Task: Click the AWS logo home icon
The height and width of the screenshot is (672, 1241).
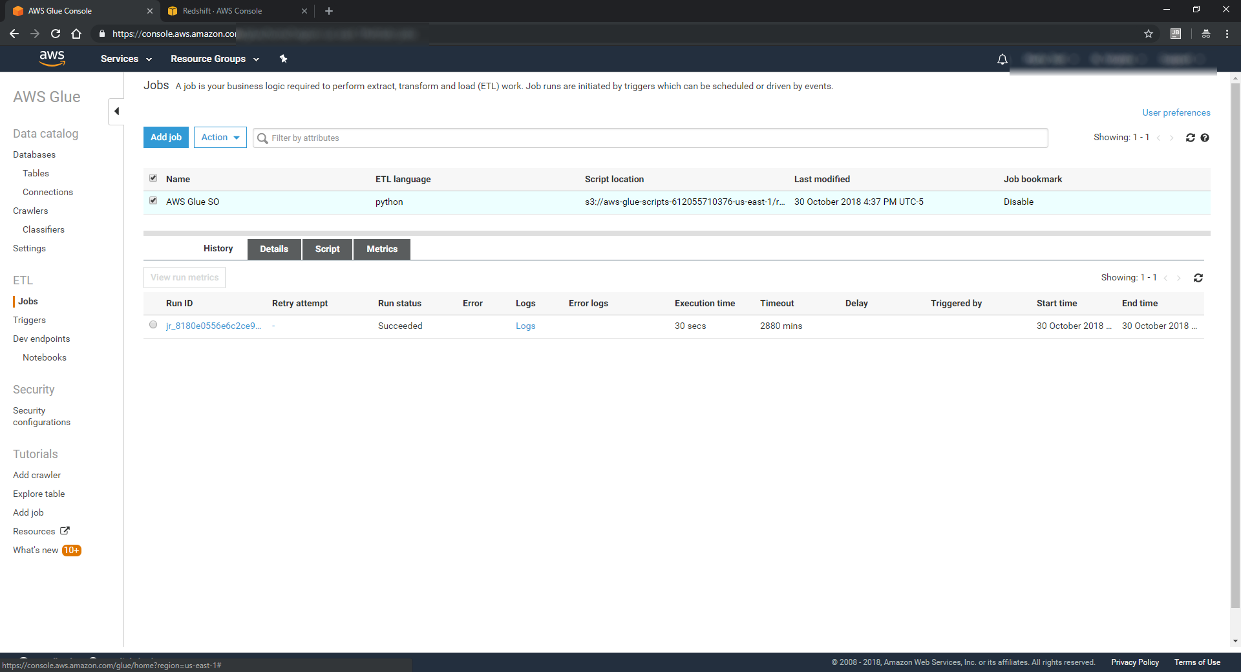Action: 52,58
